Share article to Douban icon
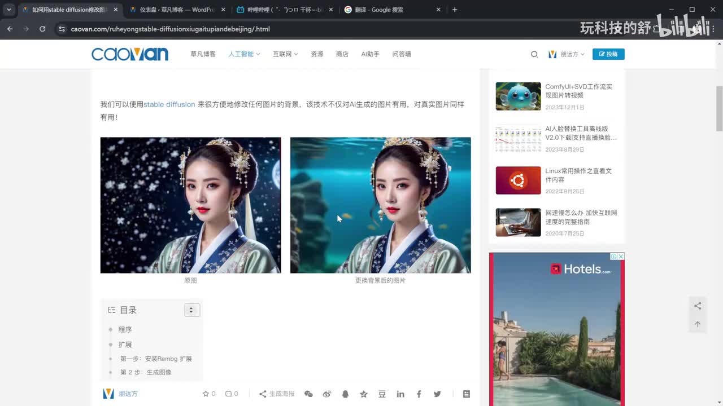The width and height of the screenshot is (723, 406). [x=382, y=394]
